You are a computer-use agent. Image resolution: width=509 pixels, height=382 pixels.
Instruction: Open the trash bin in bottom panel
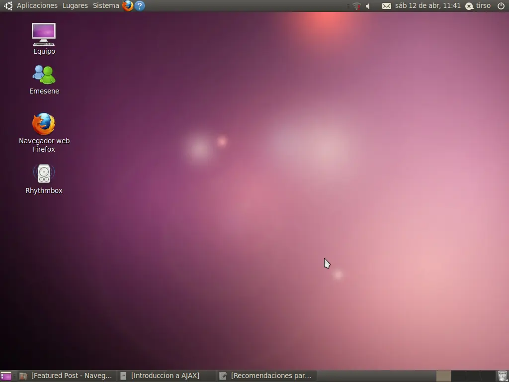[x=502, y=376]
